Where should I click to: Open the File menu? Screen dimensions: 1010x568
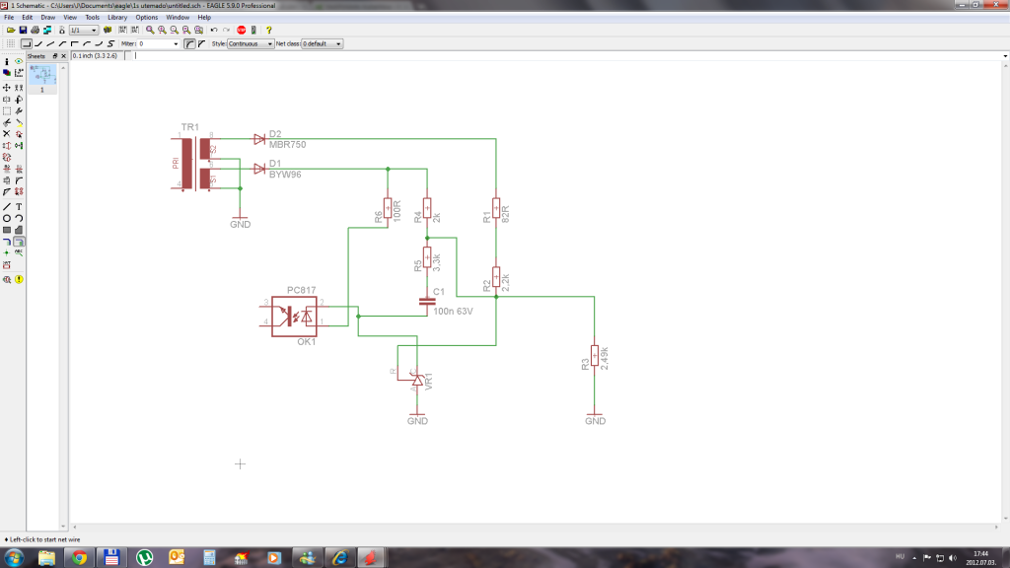point(9,18)
